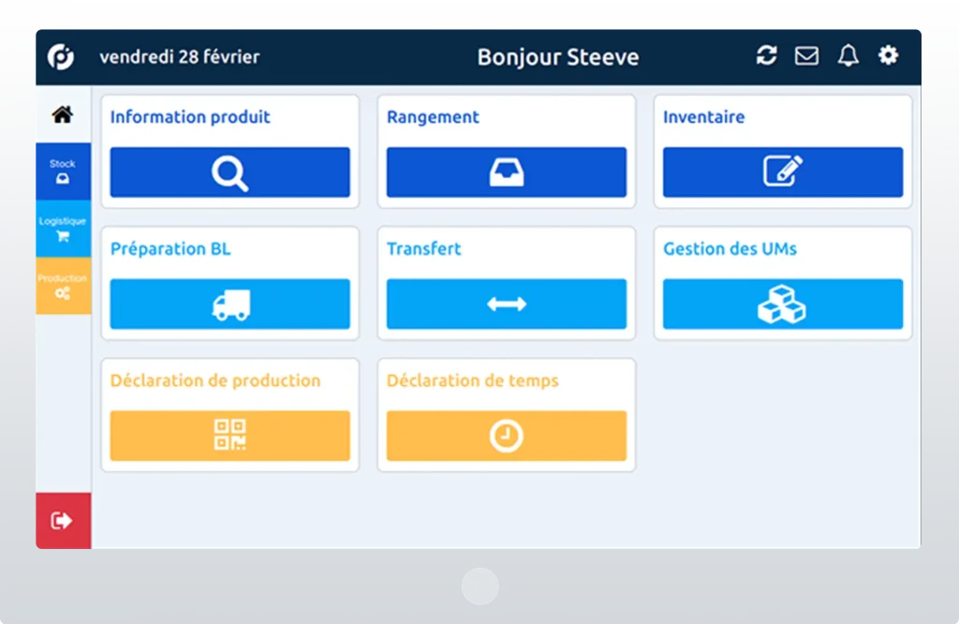This screenshot has width=959, height=624.
Task: Select the Logistique sidebar tab
Action: [x=63, y=229]
